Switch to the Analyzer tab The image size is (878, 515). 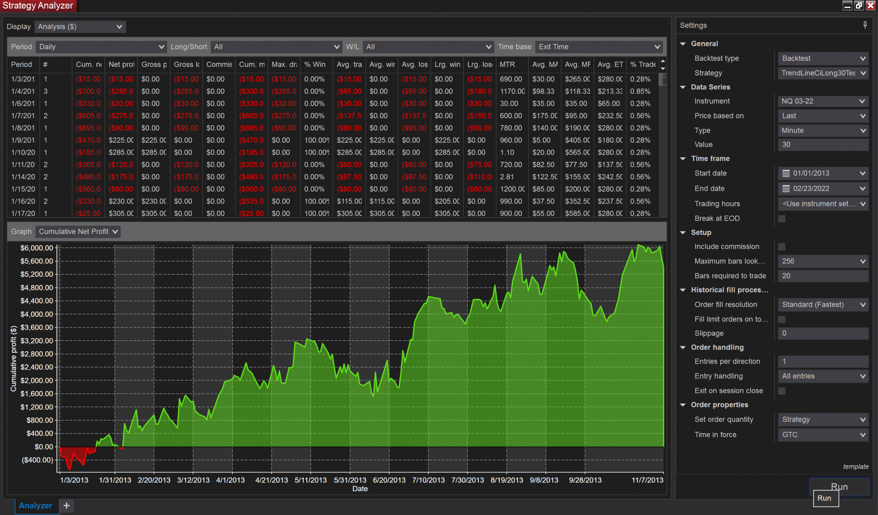click(x=36, y=505)
